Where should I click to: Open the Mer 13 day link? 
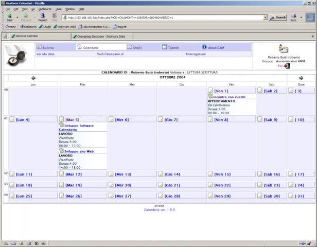[123, 174]
